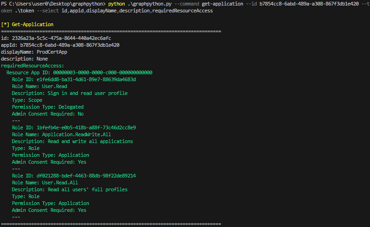Click the Role Name: User.Read line
Screen dimensions: 370x227
click(39, 86)
